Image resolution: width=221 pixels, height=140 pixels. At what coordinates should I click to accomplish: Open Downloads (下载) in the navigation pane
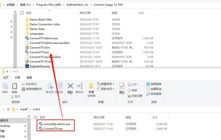(2, 131)
